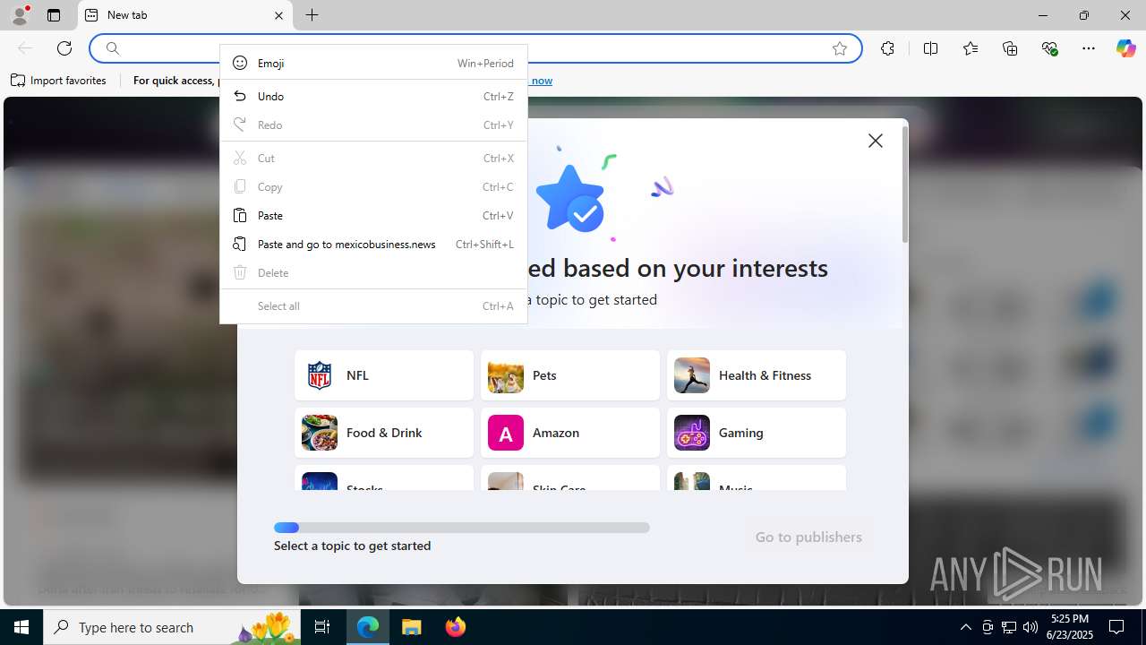The width and height of the screenshot is (1146, 645).
Task: Click Import favorites in bookmarks bar
Action: 59,81
